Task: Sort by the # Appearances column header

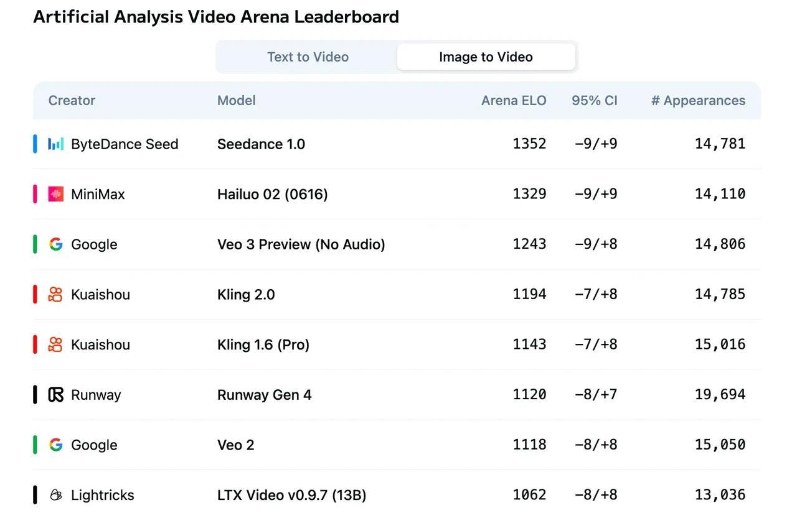Action: [x=698, y=100]
